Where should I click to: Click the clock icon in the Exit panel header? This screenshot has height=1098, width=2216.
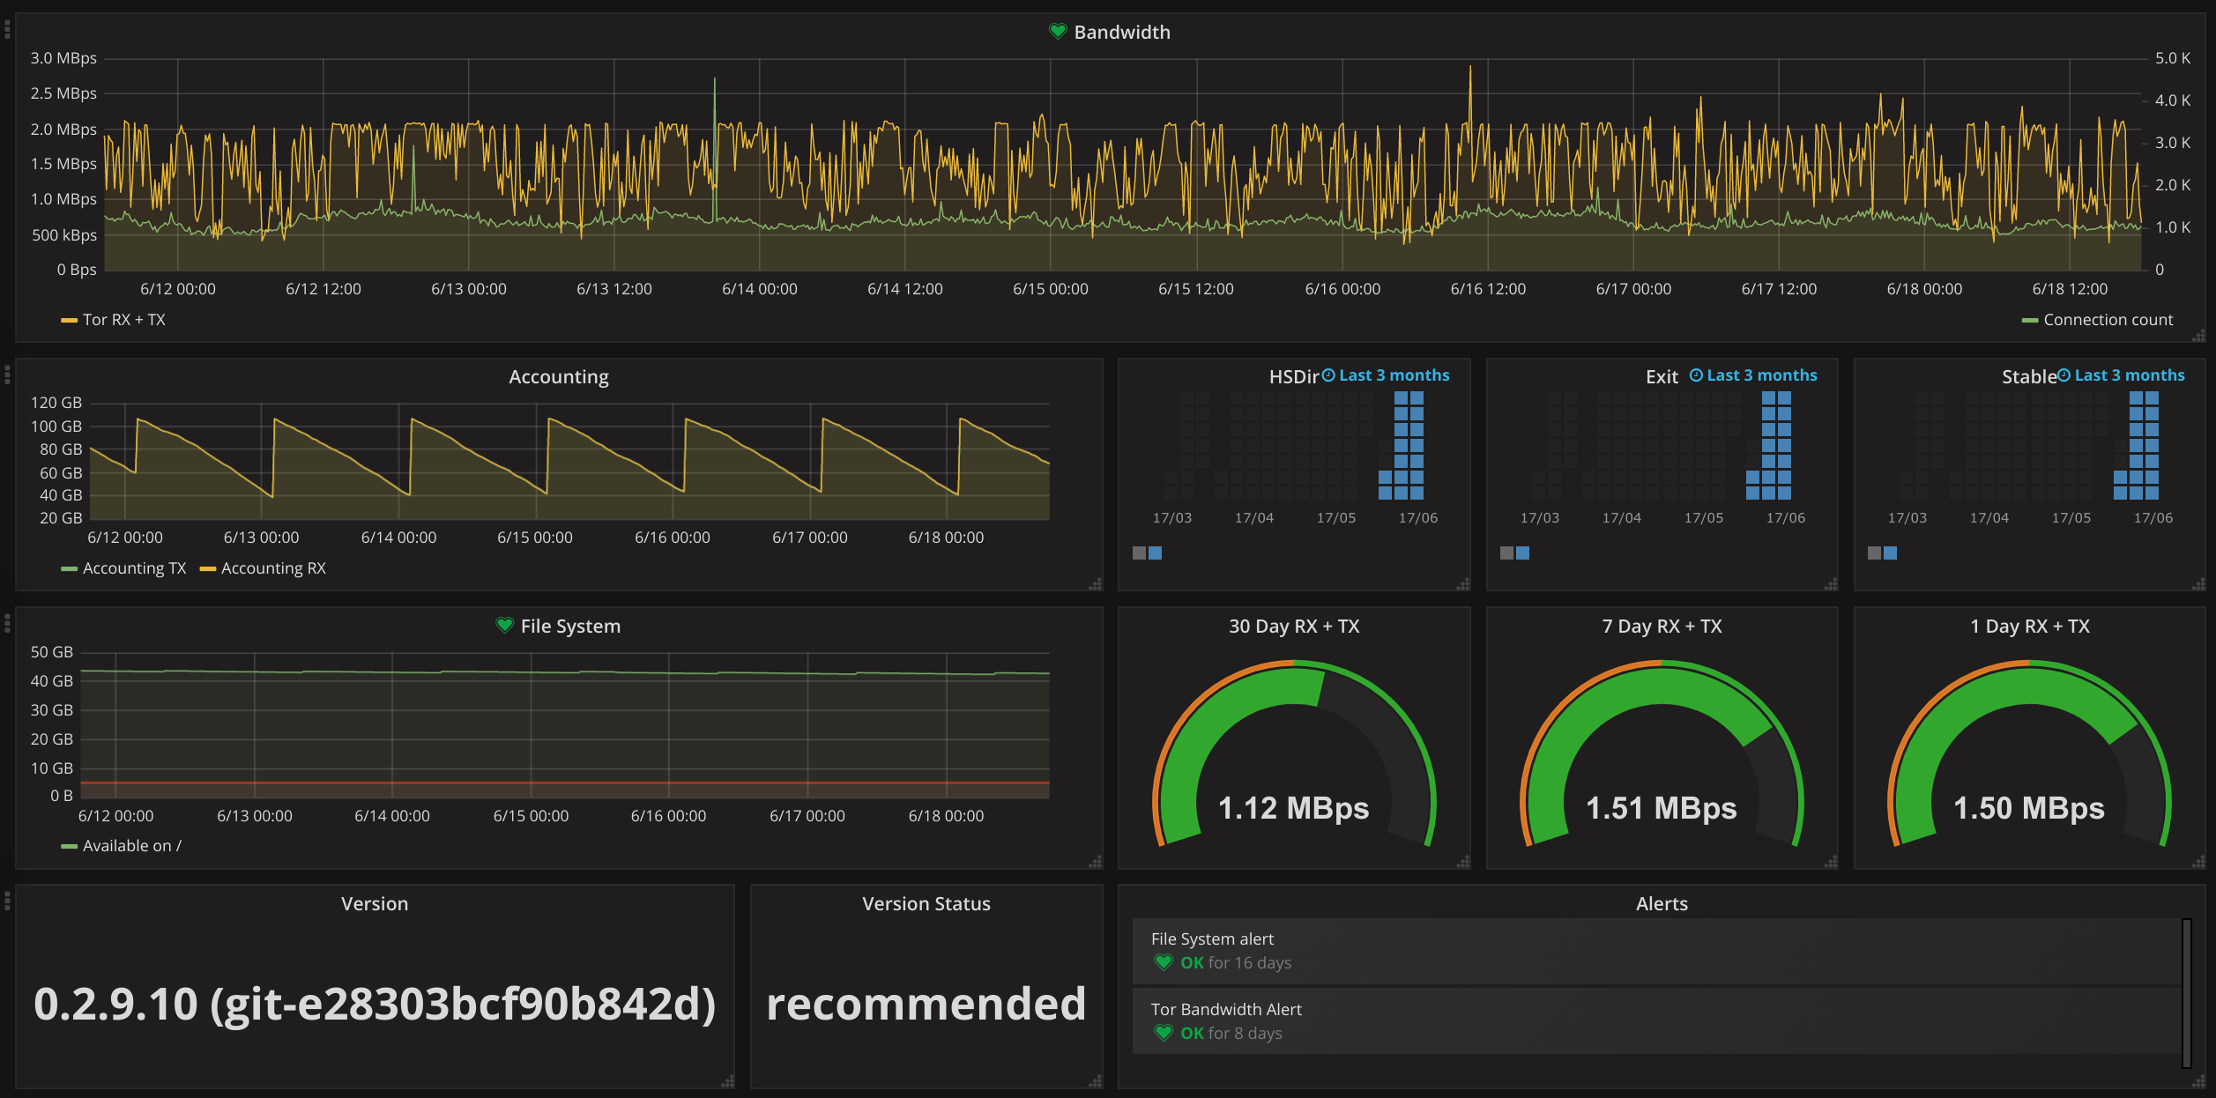(1696, 375)
